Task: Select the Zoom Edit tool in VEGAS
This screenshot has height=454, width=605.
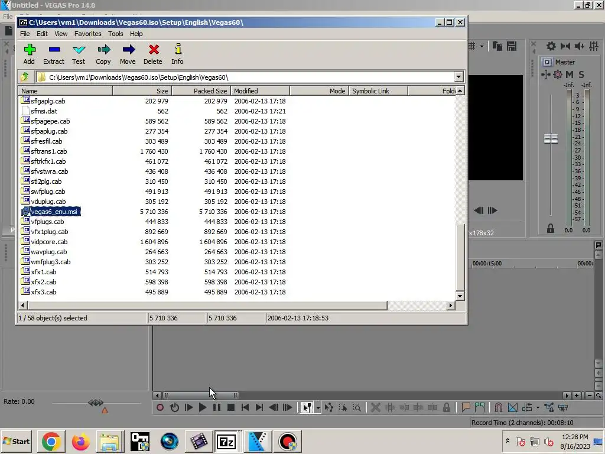Action: click(357, 407)
